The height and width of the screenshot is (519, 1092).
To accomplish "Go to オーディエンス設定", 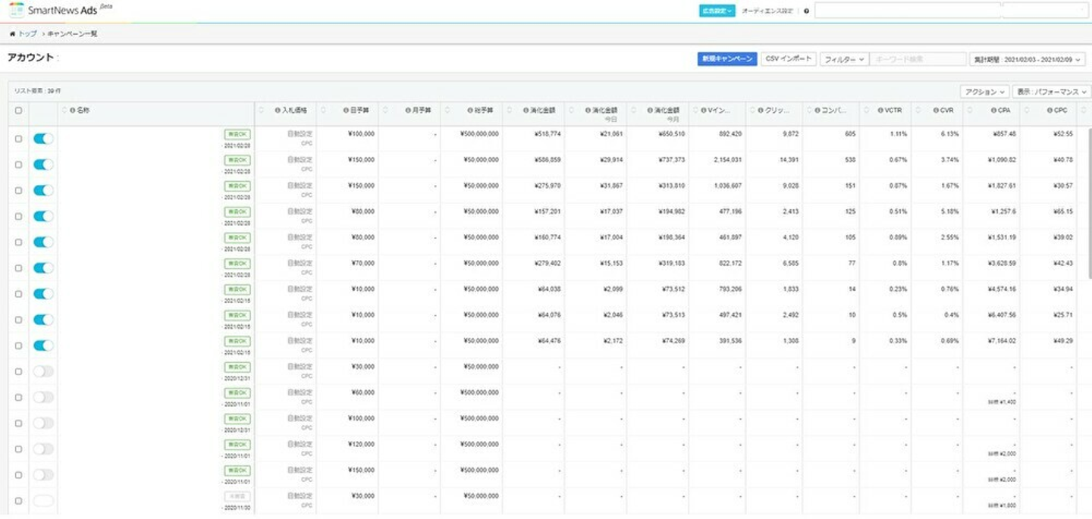I will click(x=767, y=11).
